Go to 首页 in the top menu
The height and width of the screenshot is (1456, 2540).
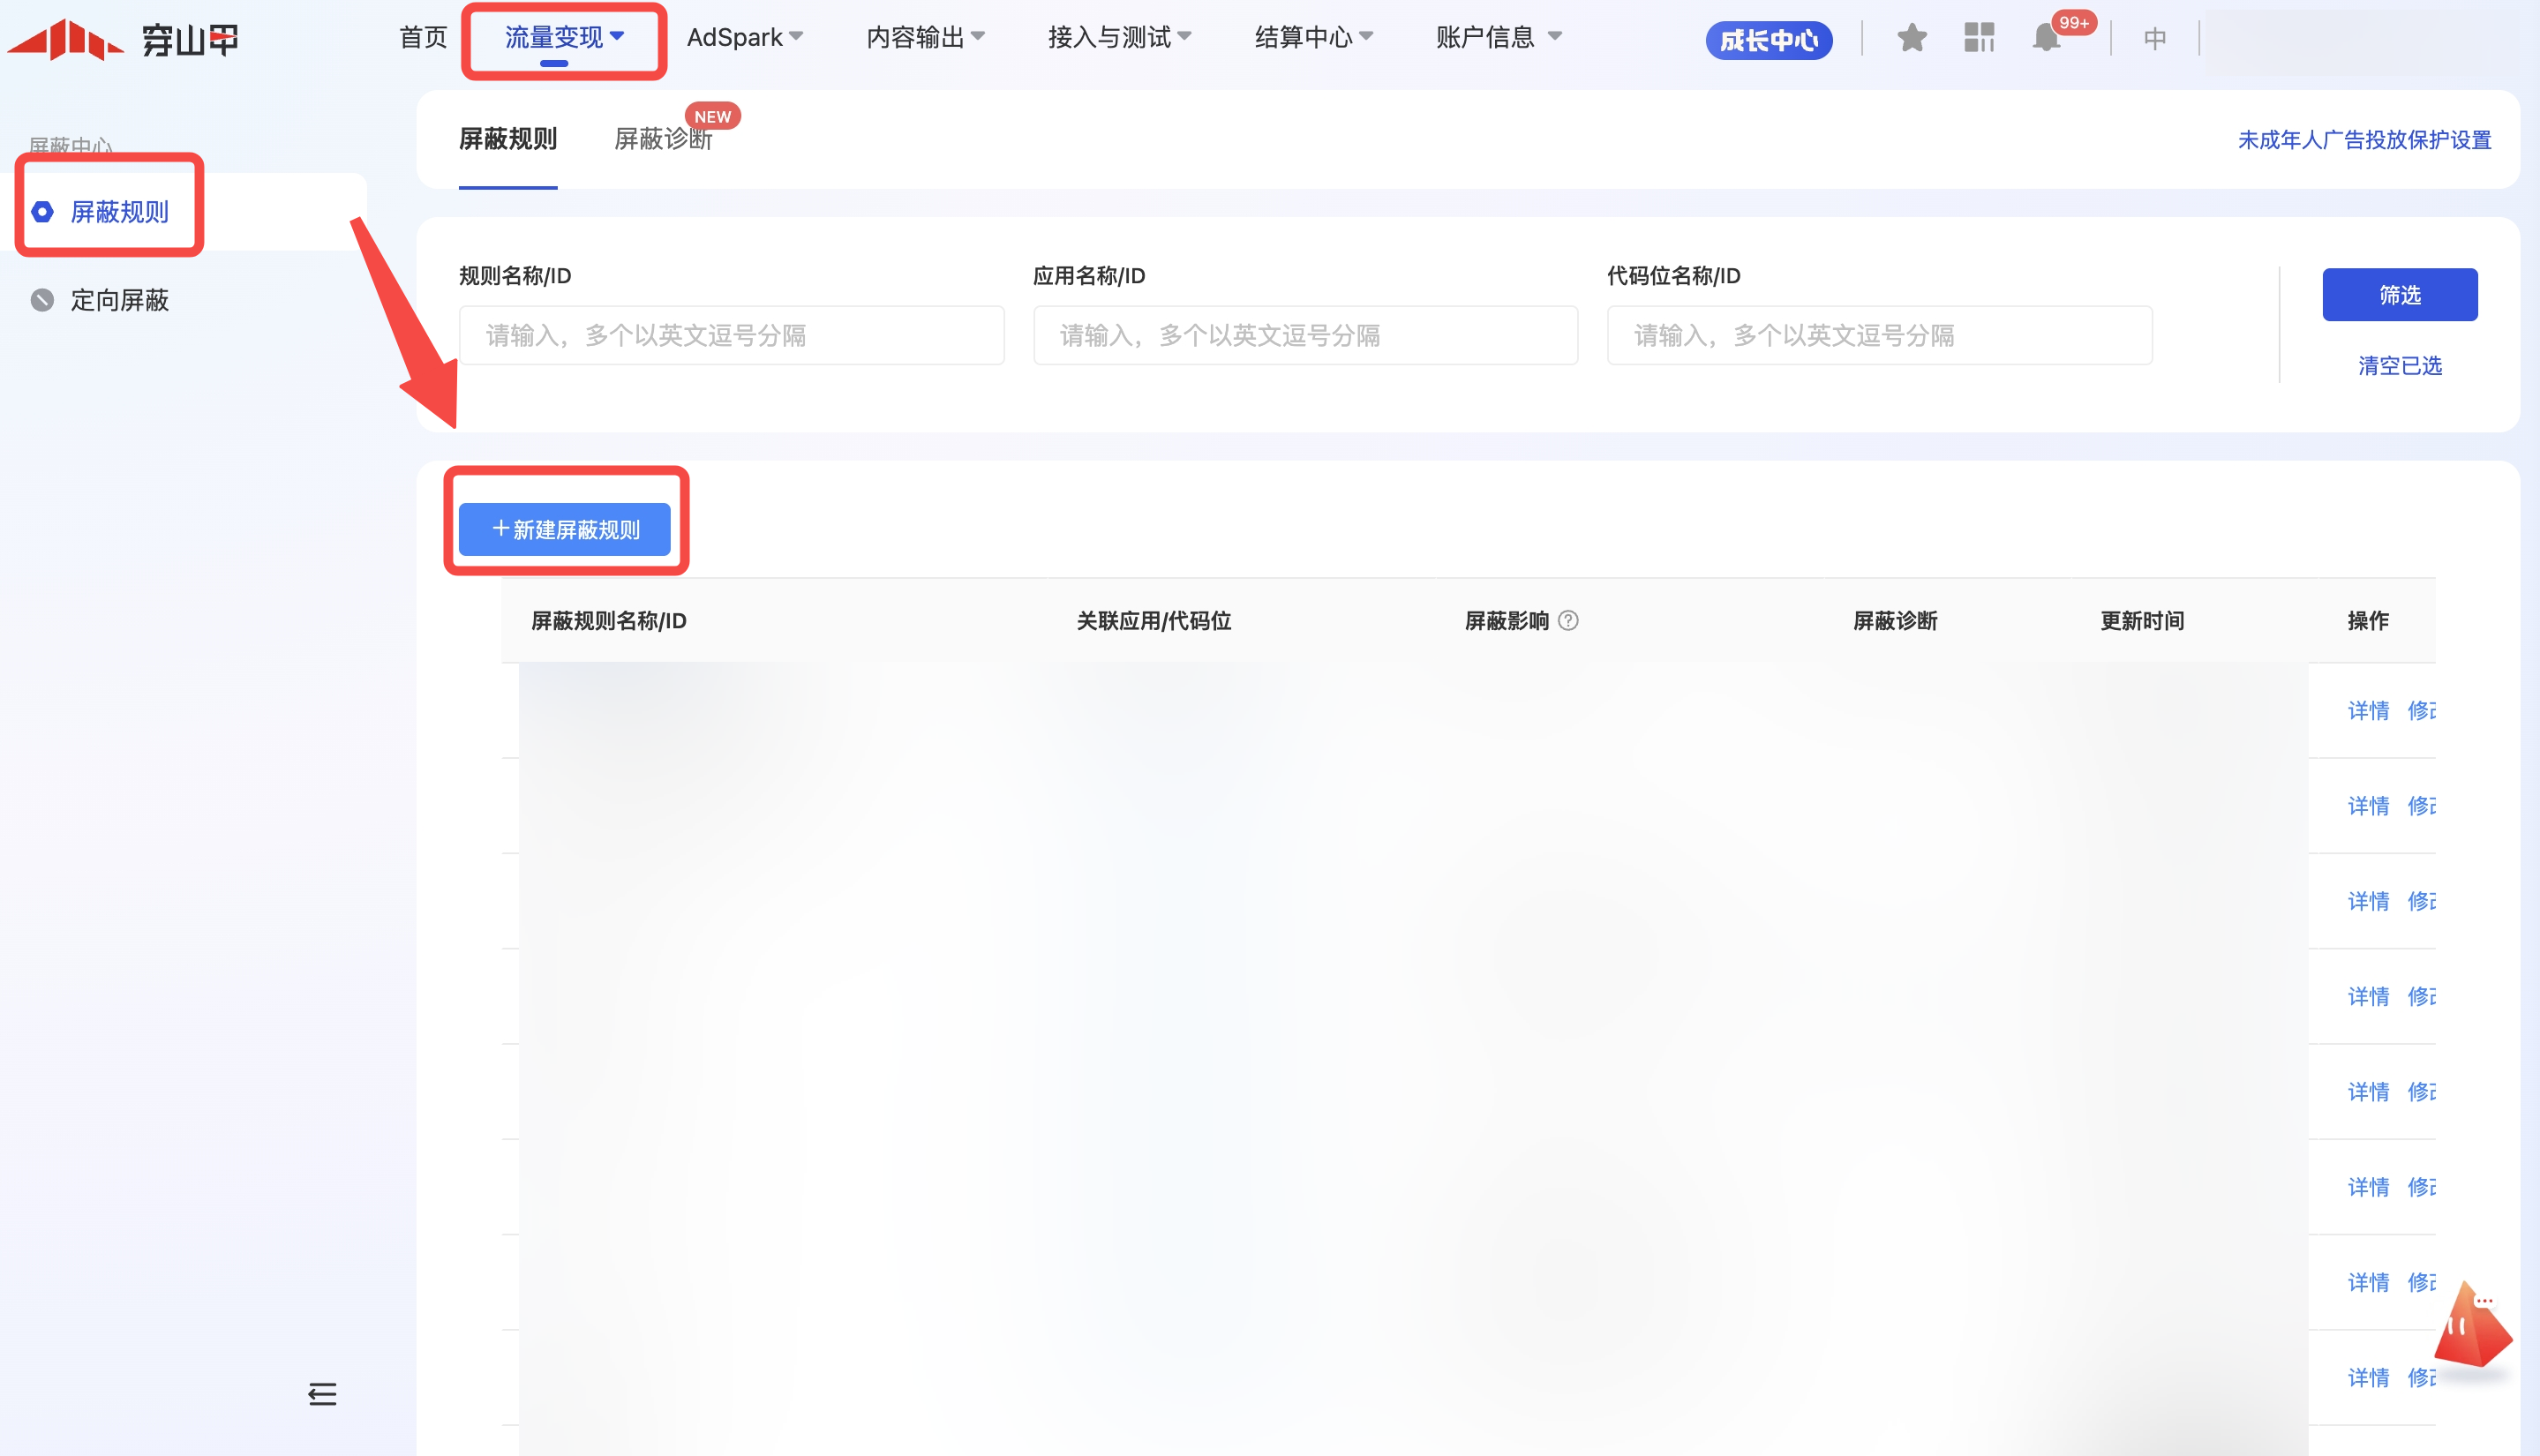coord(423,38)
